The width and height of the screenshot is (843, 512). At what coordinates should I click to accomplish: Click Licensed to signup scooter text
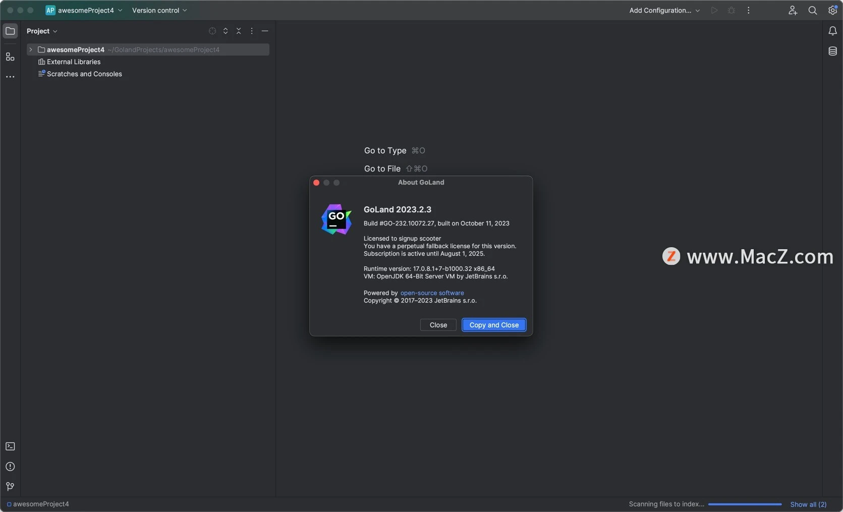[402, 238]
